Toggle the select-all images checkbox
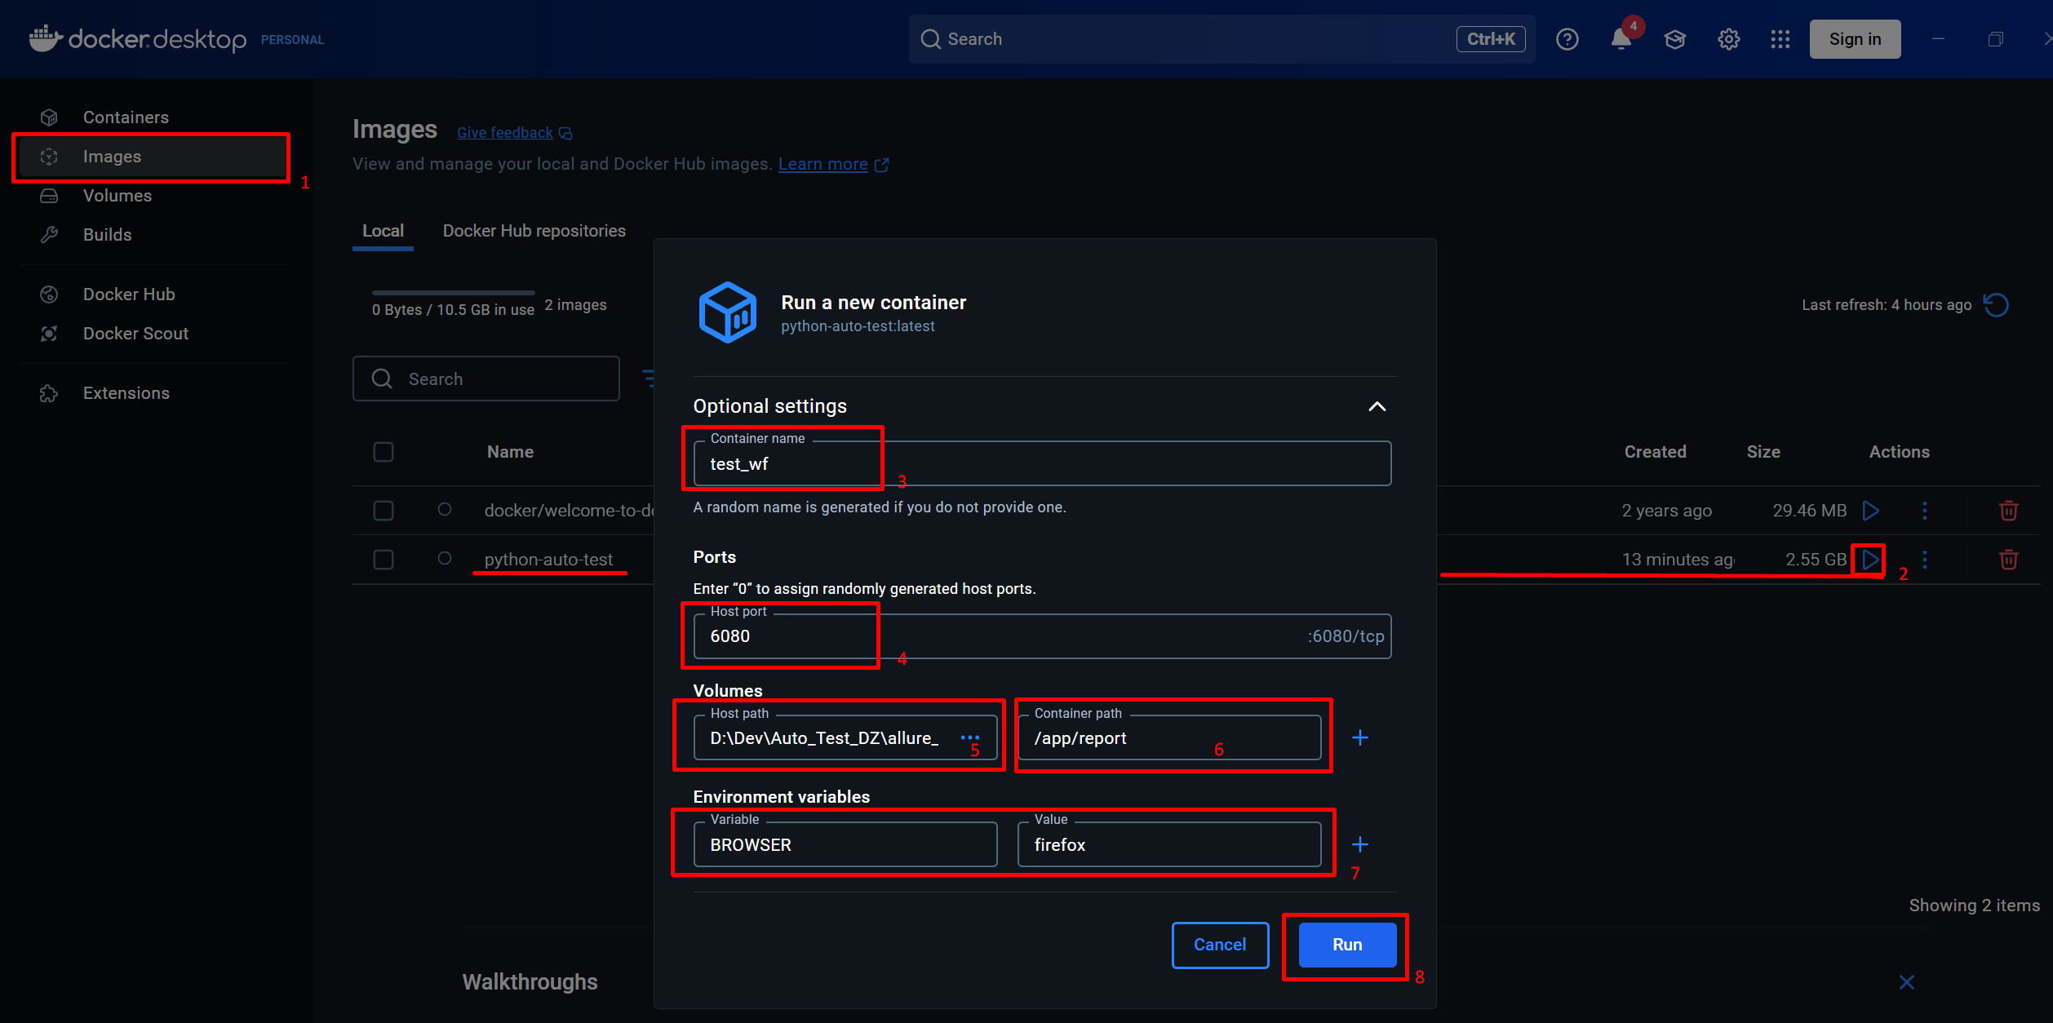Image resolution: width=2053 pixels, height=1023 pixels. [384, 452]
